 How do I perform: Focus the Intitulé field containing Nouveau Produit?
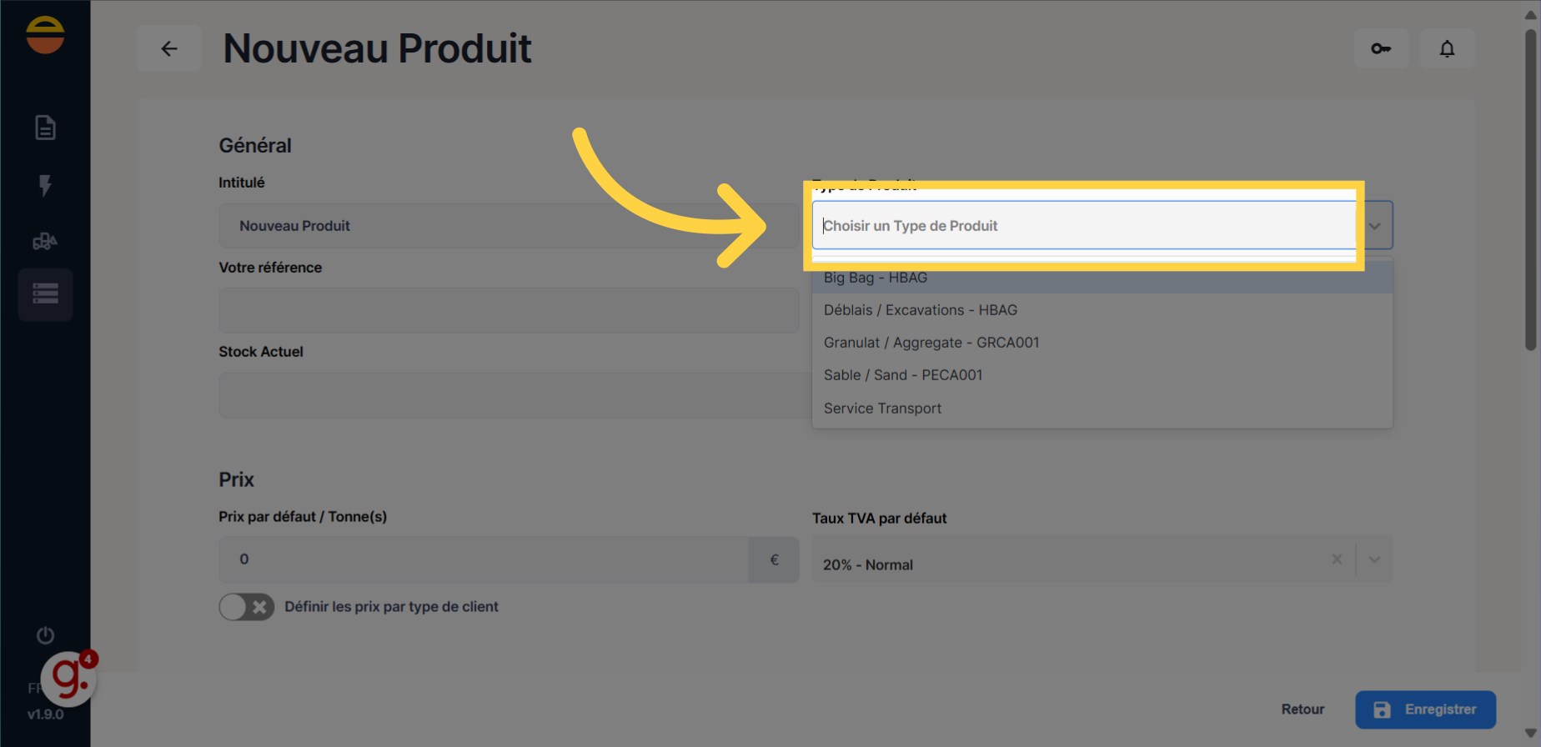509,226
